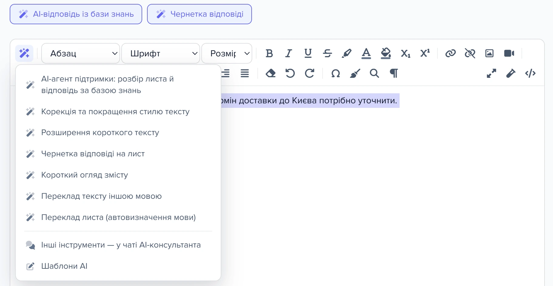Choose Чернетка відповіді на лист
Viewport: 553px width, 286px height.
point(118,154)
